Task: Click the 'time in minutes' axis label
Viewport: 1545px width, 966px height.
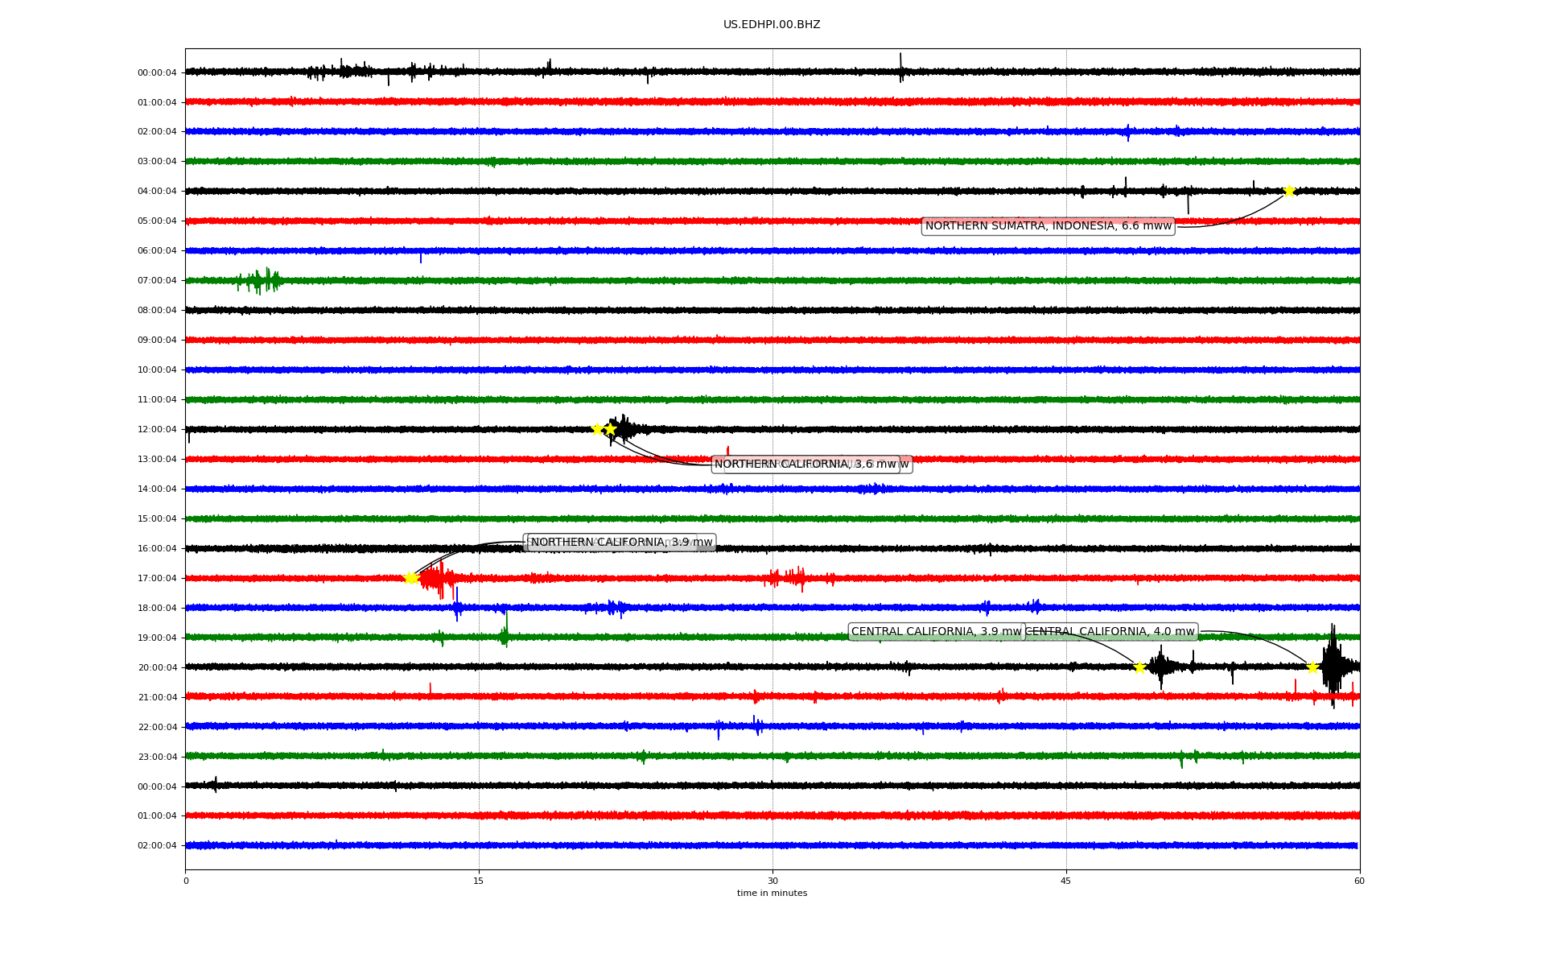Action: tap(772, 894)
